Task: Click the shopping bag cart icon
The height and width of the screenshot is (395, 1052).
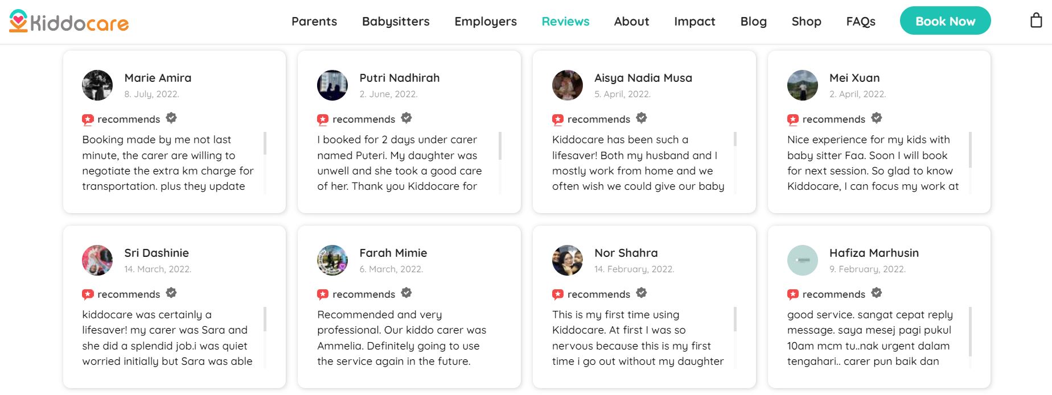Action: click(x=1036, y=21)
